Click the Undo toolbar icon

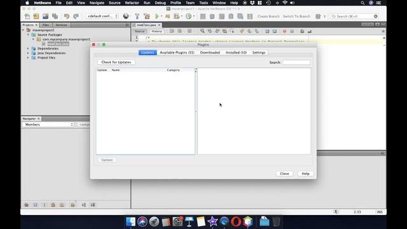67,17
